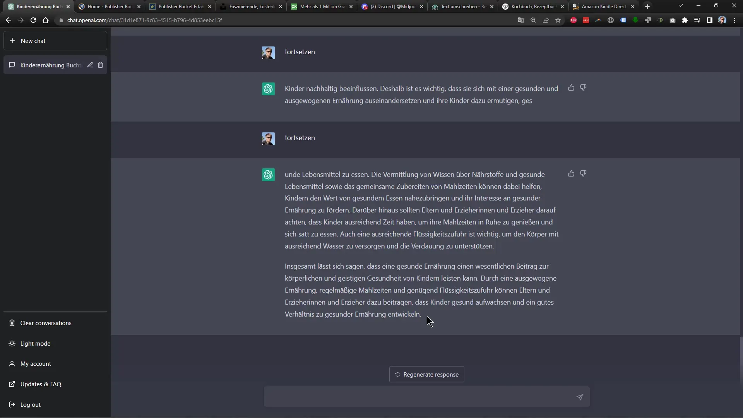Click the Regenerate response refresh icon

[x=397, y=374]
